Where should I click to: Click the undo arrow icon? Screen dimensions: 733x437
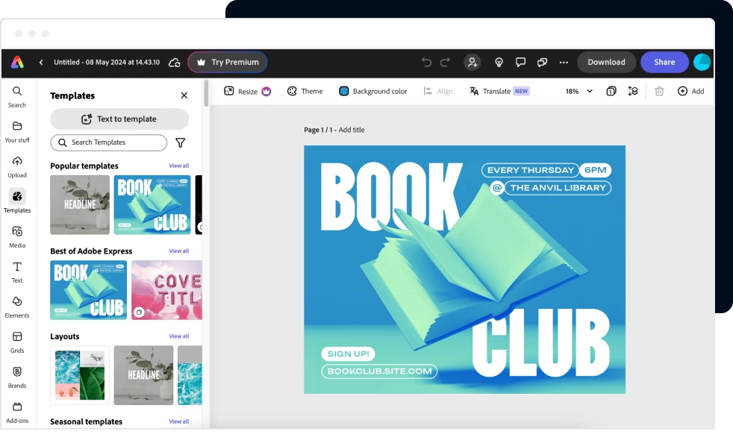click(426, 63)
